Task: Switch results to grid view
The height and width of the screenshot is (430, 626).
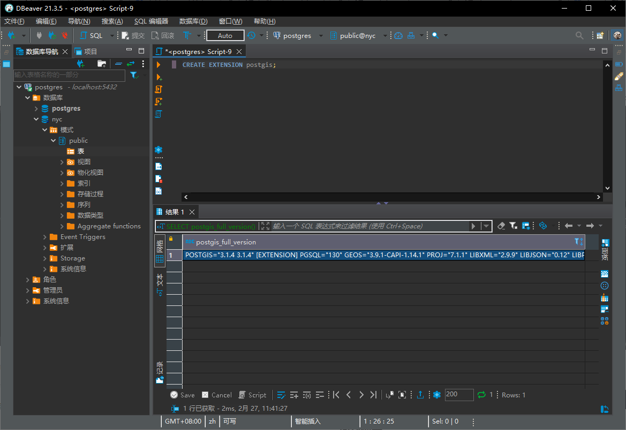Action: coord(160,251)
